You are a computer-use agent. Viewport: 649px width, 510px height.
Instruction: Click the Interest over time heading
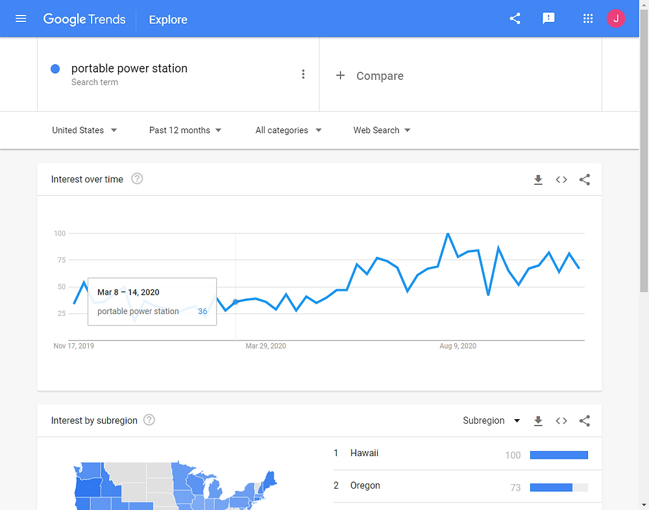click(87, 179)
